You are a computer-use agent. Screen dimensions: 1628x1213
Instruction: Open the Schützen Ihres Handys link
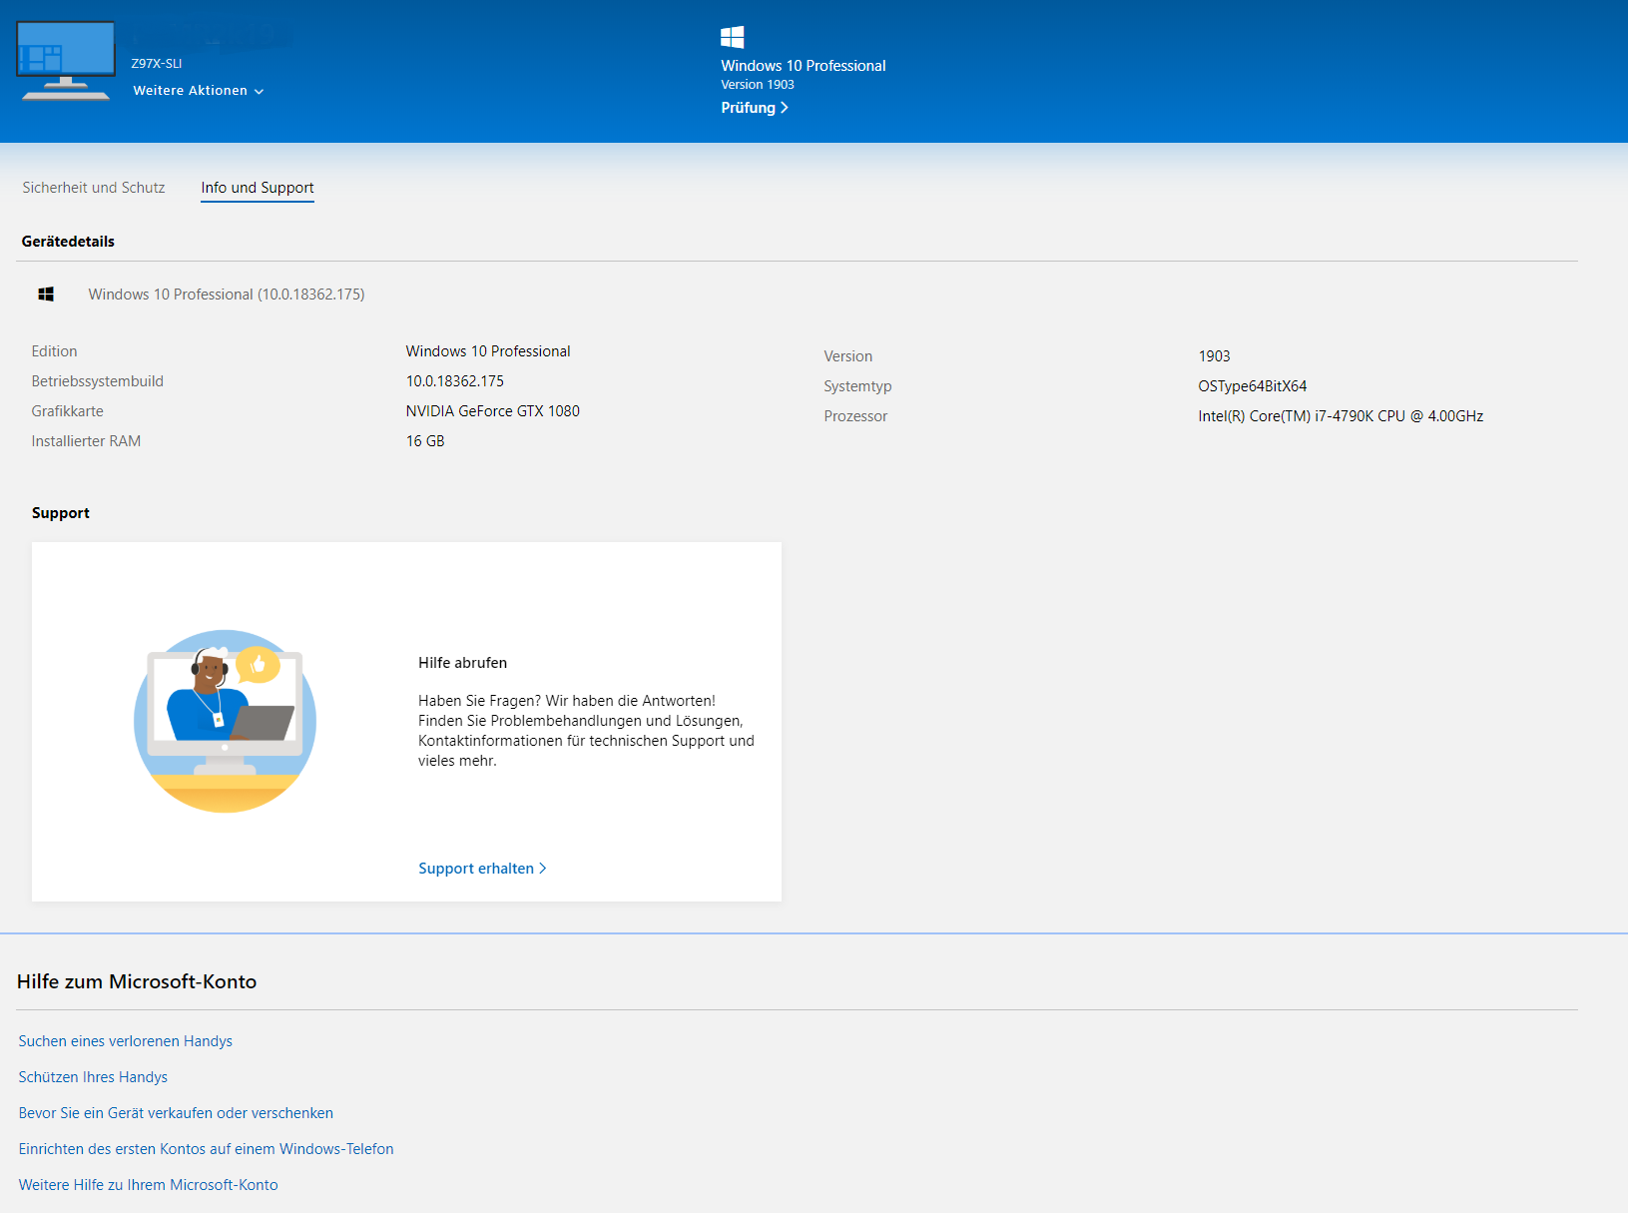pyautogui.click(x=93, y=1077)
